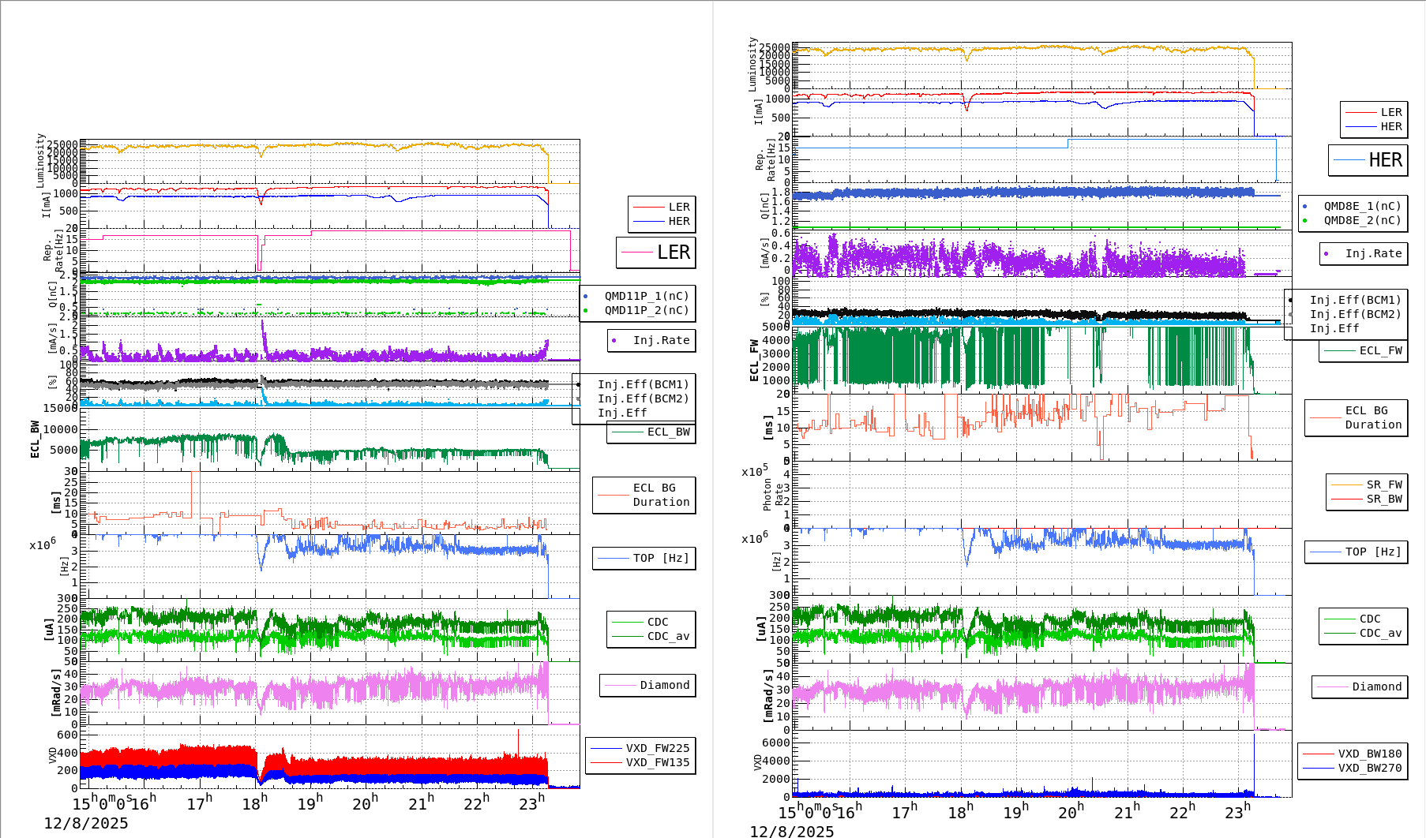Click the x10^5 Photon Rate scale label
Image resolution: width=1426 pixels, height=838 pixels.
[x=754, y=471]
